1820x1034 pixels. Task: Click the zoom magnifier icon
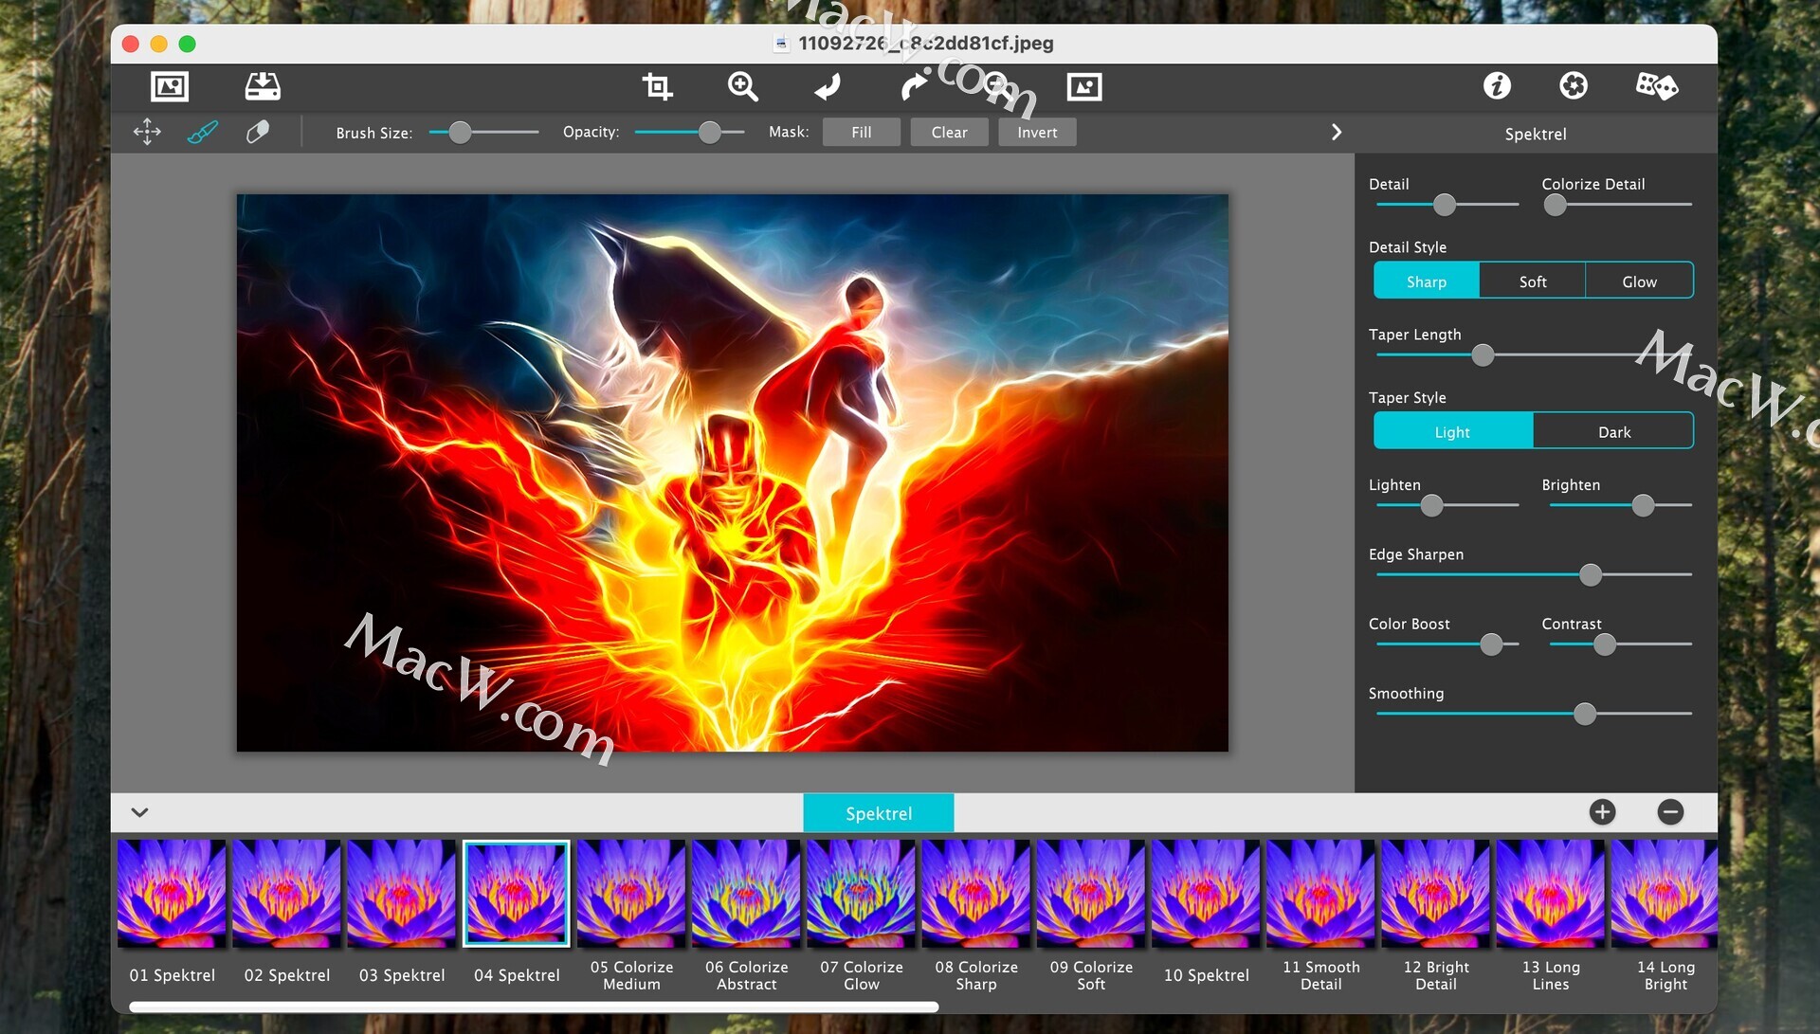(x=743, y=86)
